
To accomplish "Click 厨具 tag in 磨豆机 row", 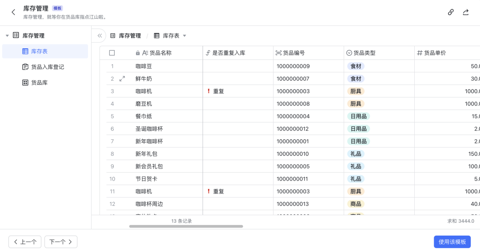I will (x=356, y=104).
